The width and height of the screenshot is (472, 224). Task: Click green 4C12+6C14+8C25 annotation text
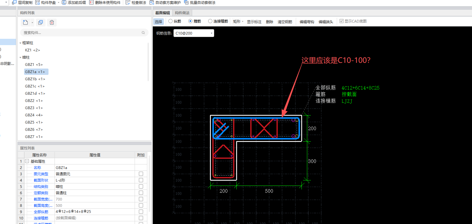pyautogui.click(x=361, y=88)
